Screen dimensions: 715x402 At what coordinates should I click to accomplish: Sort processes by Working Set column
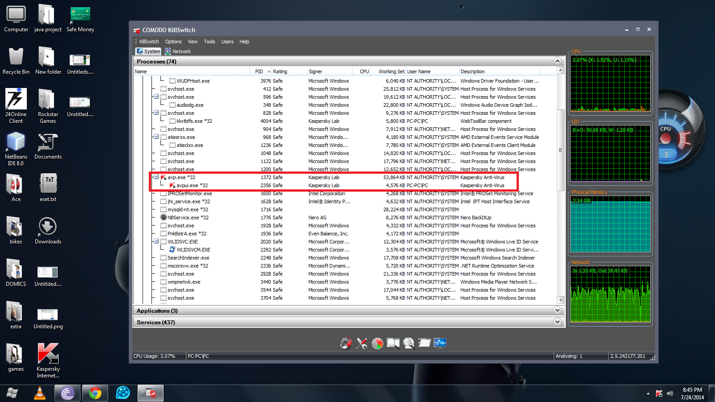pos(389,71)
